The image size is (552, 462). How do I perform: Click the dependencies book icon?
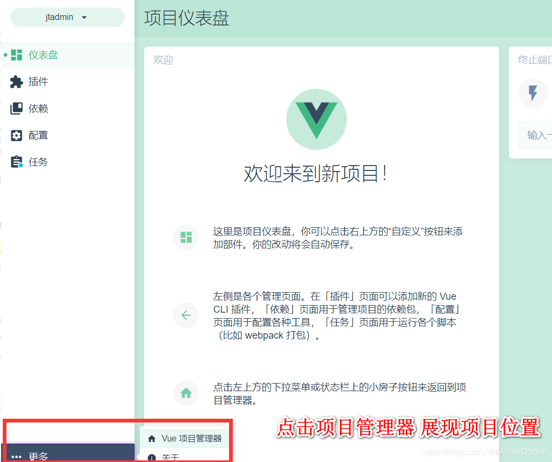click(x=17, y=108)
